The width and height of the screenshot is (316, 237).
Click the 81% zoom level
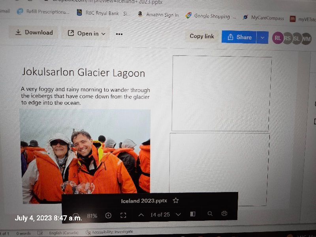(x=92, y=216)
